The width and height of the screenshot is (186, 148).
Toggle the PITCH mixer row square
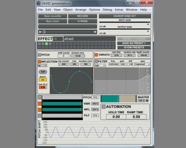[x=40, y=97]
